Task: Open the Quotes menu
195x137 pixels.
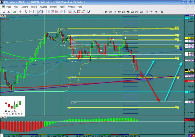Action: point(43,6)
